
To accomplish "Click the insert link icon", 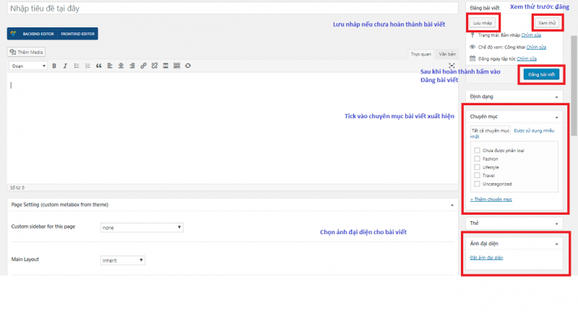I will (143, 66).
